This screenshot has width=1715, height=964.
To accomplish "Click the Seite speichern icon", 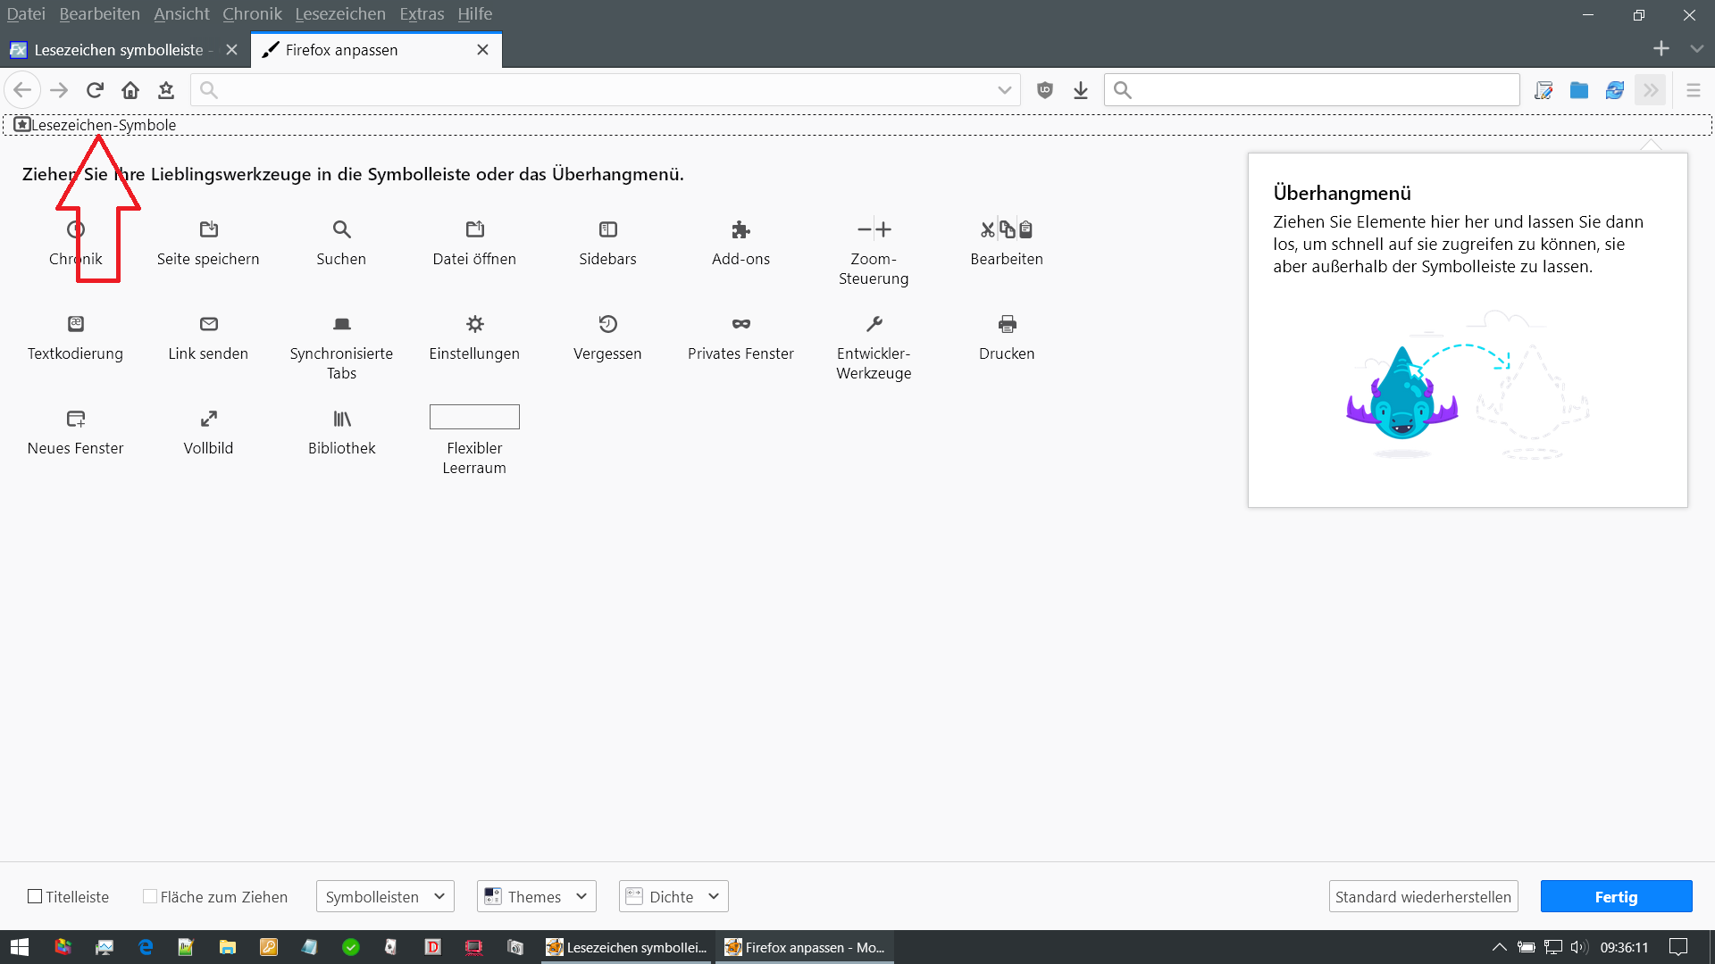I will pos(208,229).
